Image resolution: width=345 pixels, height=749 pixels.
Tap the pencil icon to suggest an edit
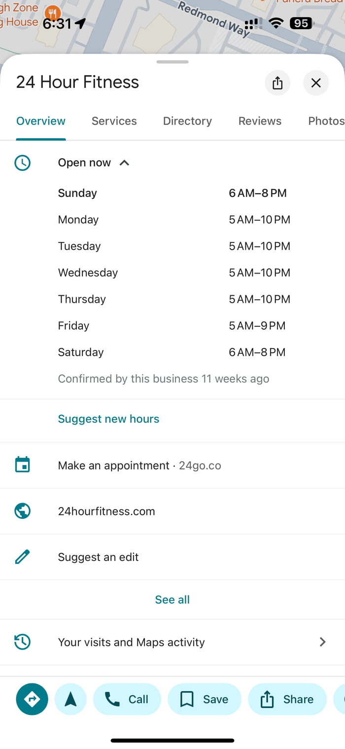[22, 556]
